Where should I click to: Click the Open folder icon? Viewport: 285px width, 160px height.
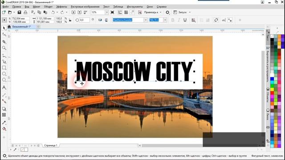(x=10, y=12)
